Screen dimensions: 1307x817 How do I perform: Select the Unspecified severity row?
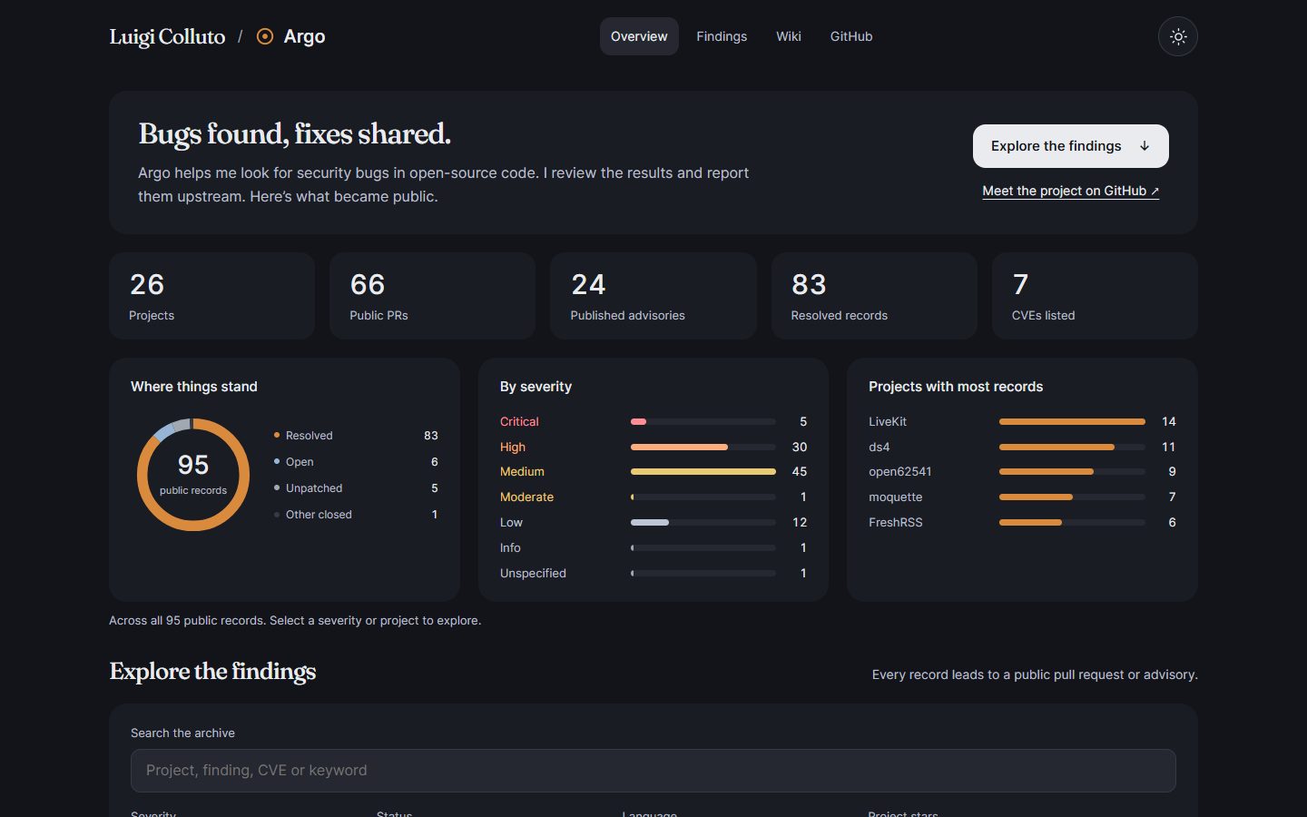point(653,573)
